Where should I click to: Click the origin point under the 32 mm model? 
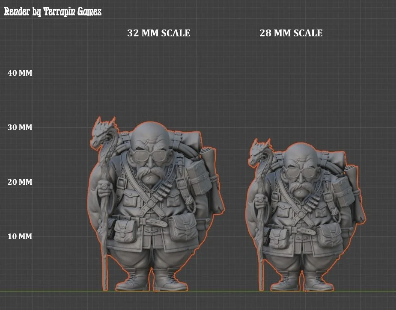(x=156, y=291)
